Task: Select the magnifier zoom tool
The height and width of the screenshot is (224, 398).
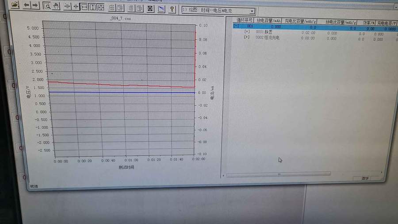Action: 46,6
